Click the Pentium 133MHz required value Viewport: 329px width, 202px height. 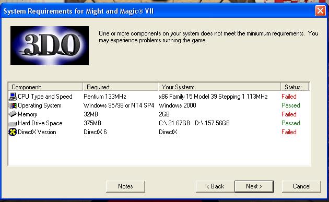pos(104,97)
